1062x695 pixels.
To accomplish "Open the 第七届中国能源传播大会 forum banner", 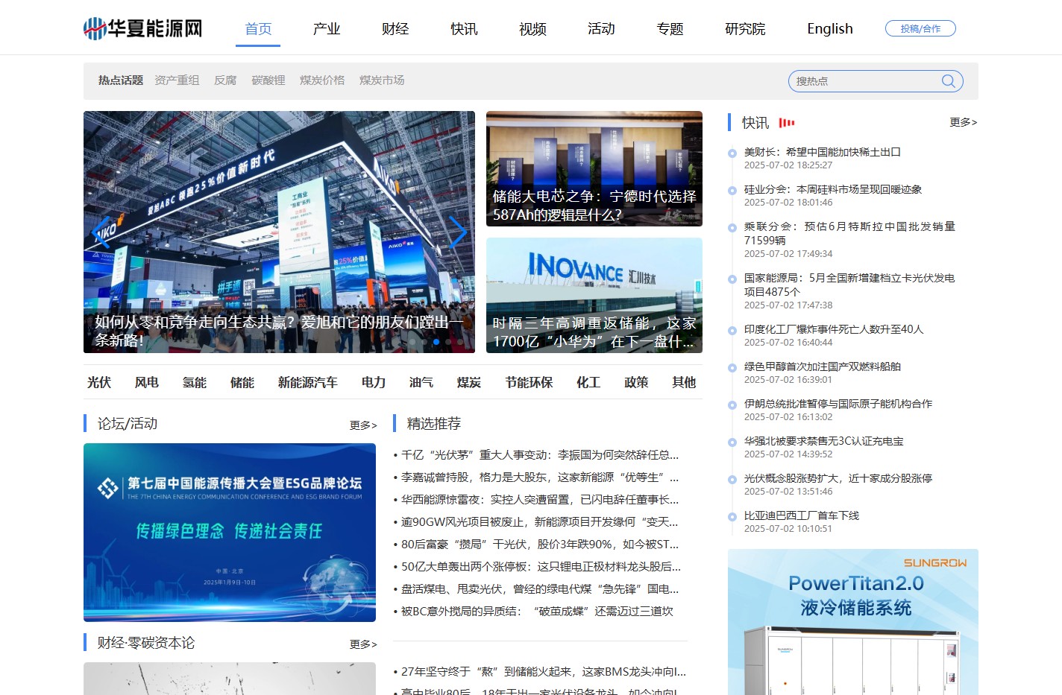I will point(230,533).
